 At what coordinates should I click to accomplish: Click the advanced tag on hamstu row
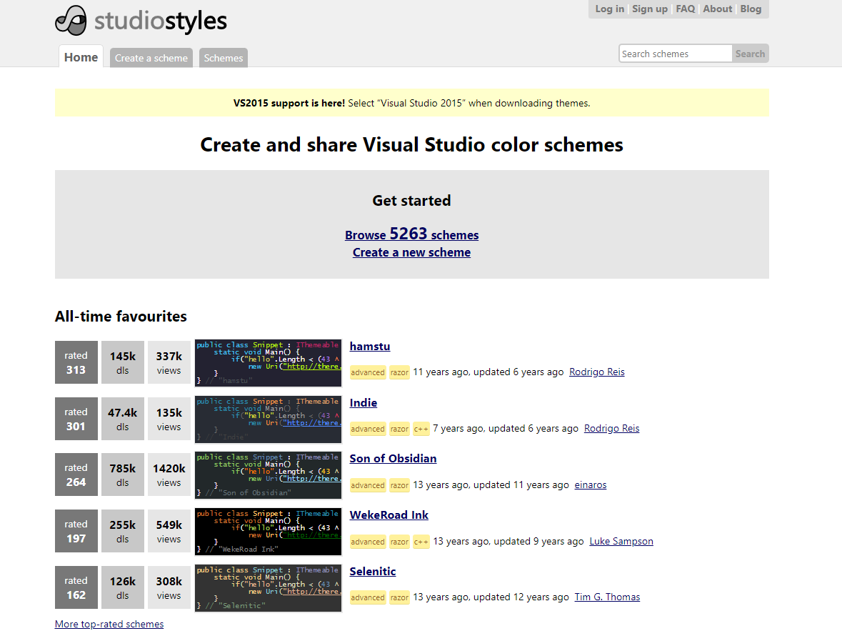pos(368,372)
